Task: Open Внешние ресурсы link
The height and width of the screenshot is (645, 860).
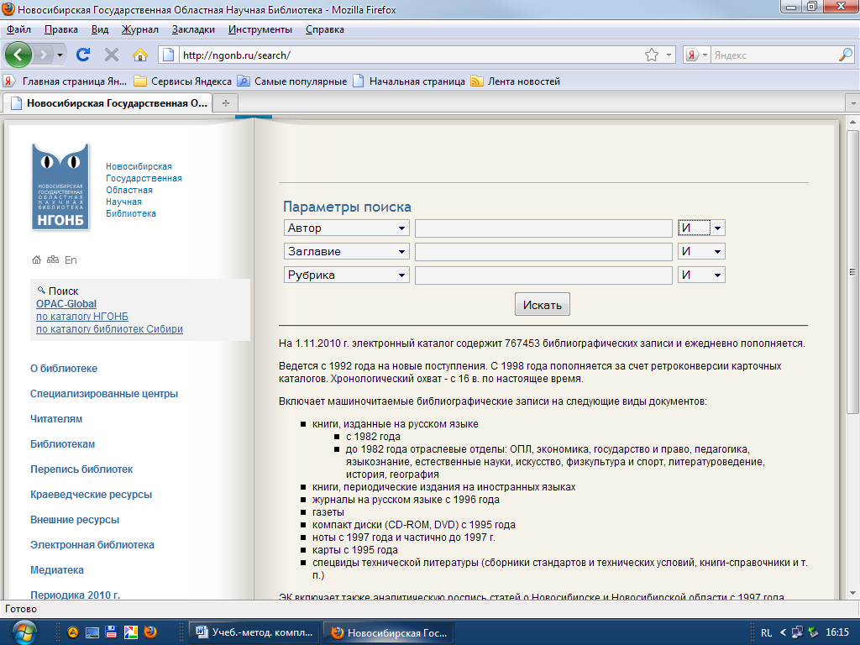Action: [x=75, y=520]
